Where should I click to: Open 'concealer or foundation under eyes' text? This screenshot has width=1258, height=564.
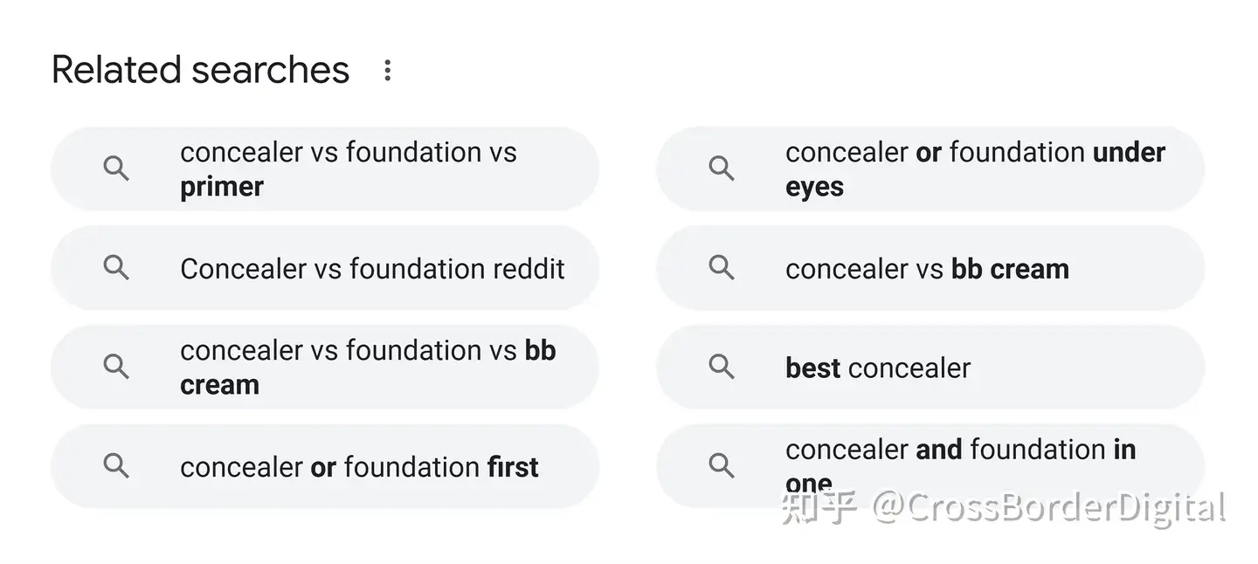click(974, 169)
